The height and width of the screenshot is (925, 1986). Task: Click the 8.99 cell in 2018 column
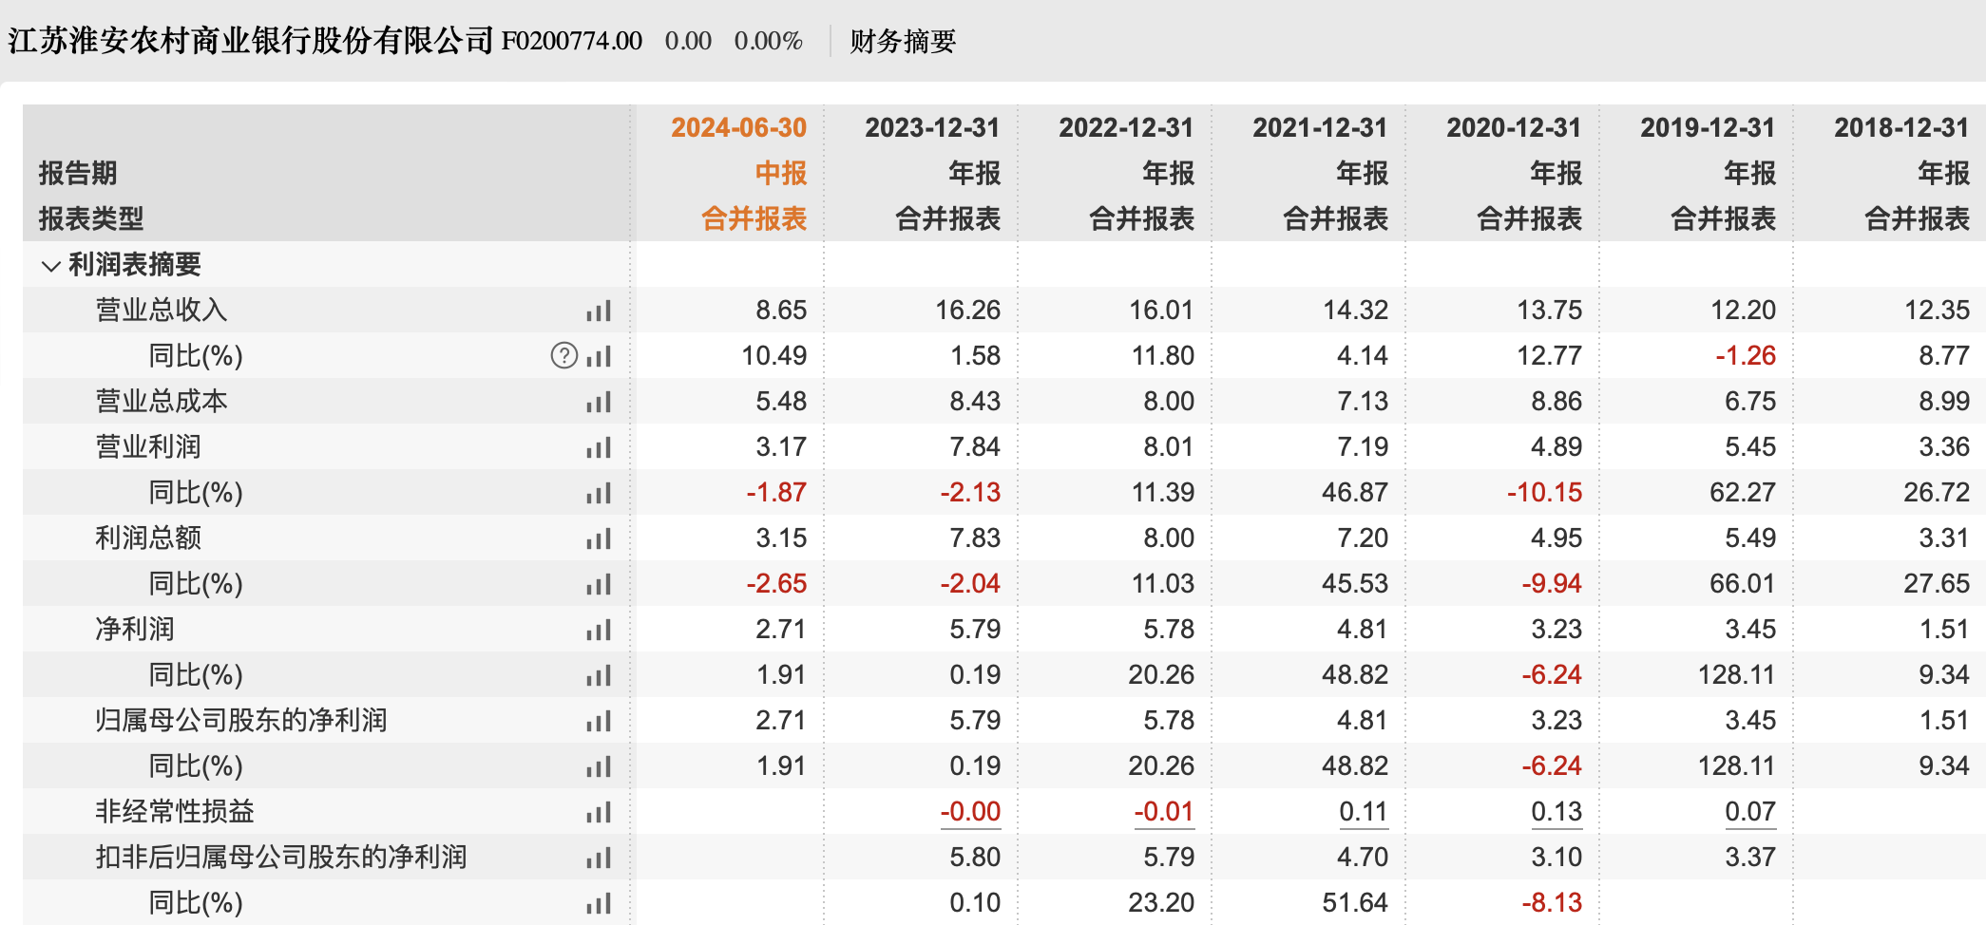click(1944, 402)
